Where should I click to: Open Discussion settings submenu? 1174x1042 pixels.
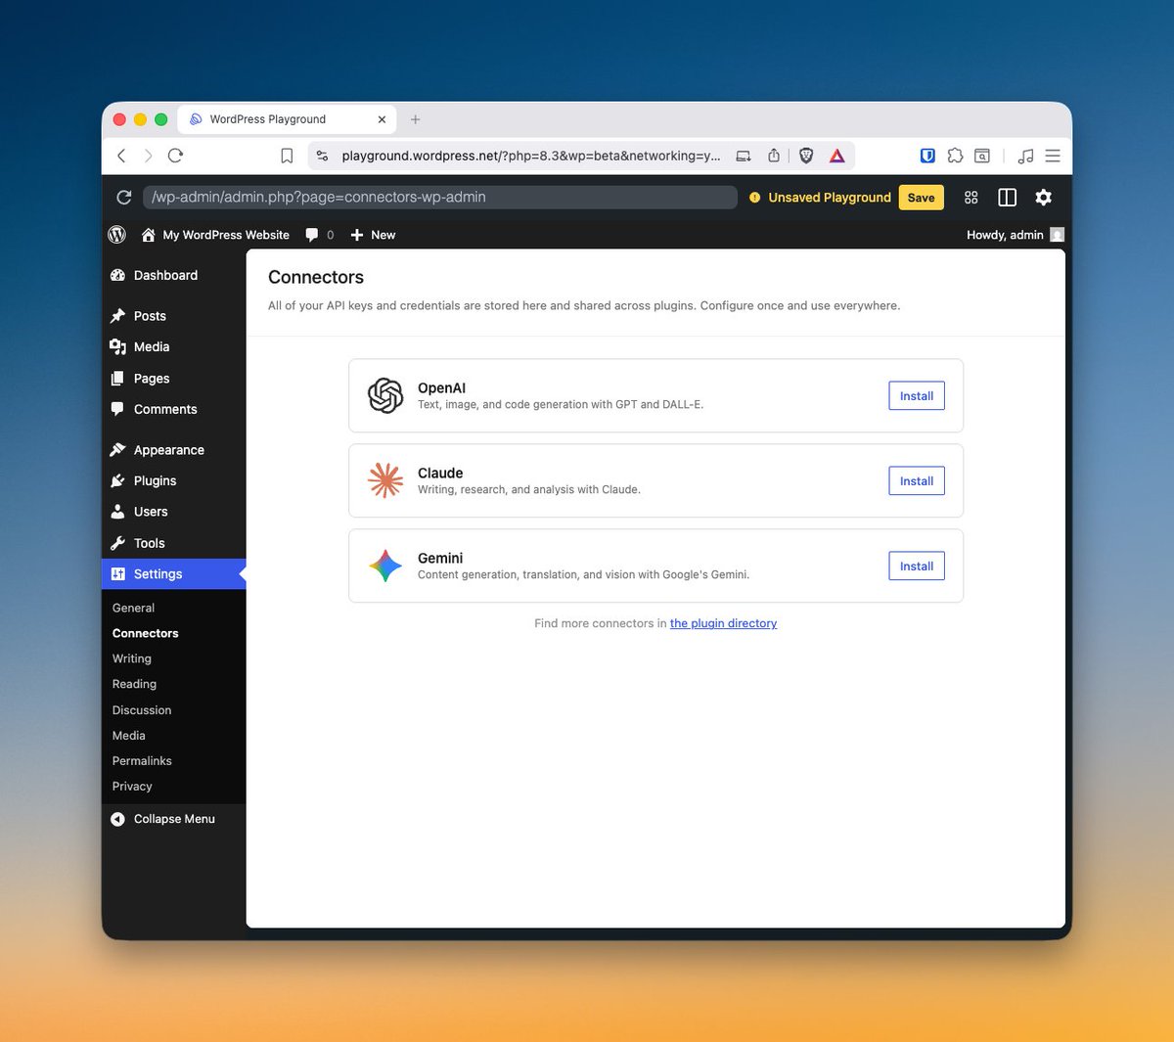point(142,710)
